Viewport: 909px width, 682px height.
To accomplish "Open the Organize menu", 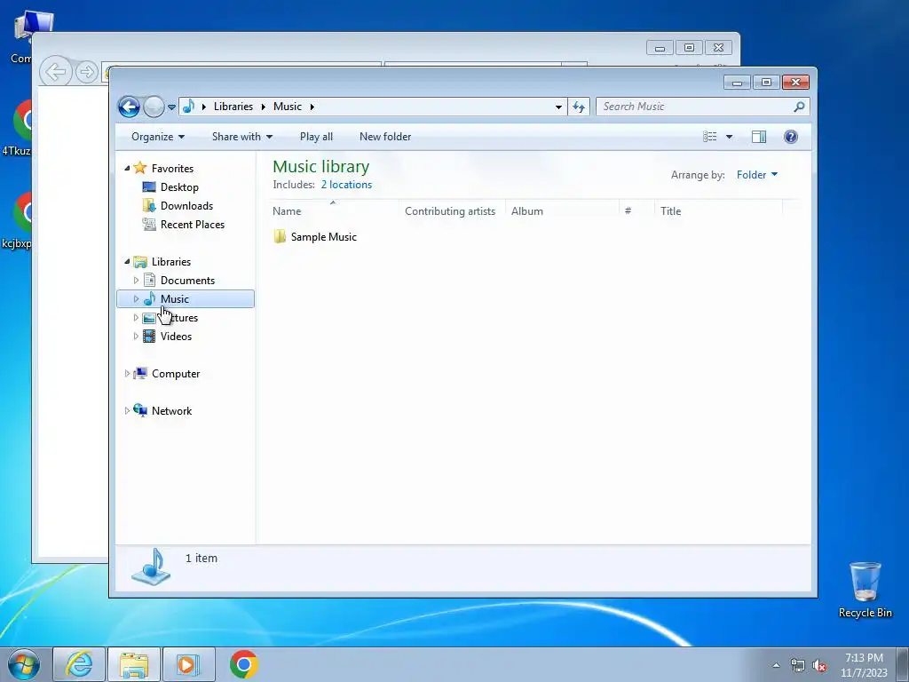I will (158, 137).
